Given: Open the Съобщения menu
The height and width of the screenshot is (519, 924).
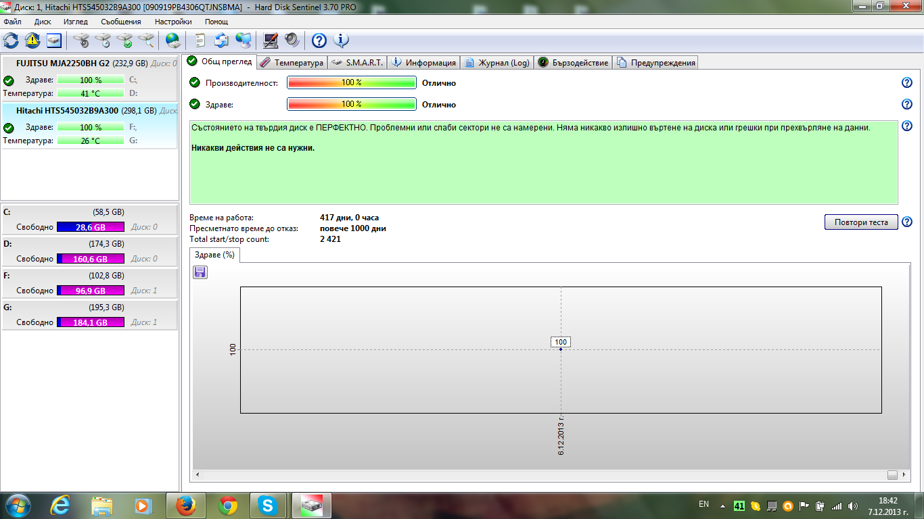Looking at the screenshot, I should coord(121,22).
